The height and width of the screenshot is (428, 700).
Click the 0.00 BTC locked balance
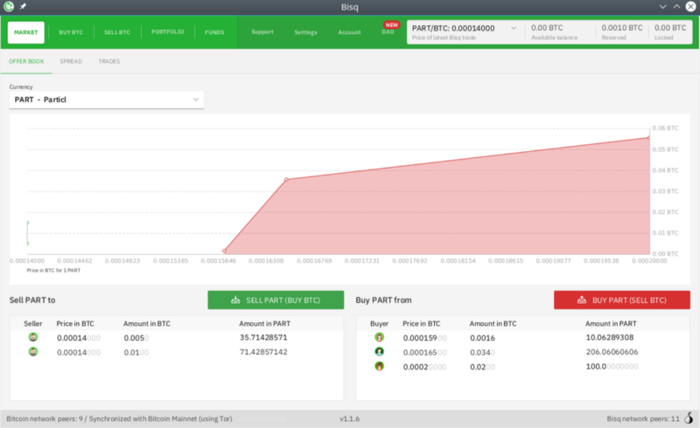point(670,28)
